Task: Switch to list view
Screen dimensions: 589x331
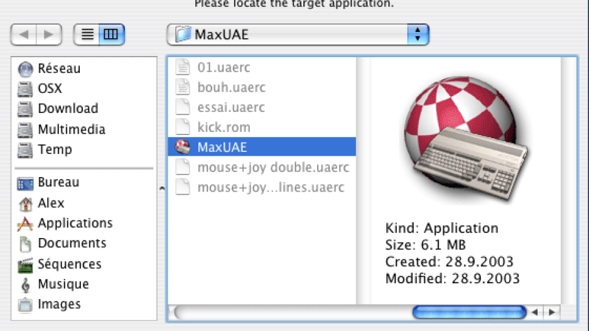Action: coord(87,35)
